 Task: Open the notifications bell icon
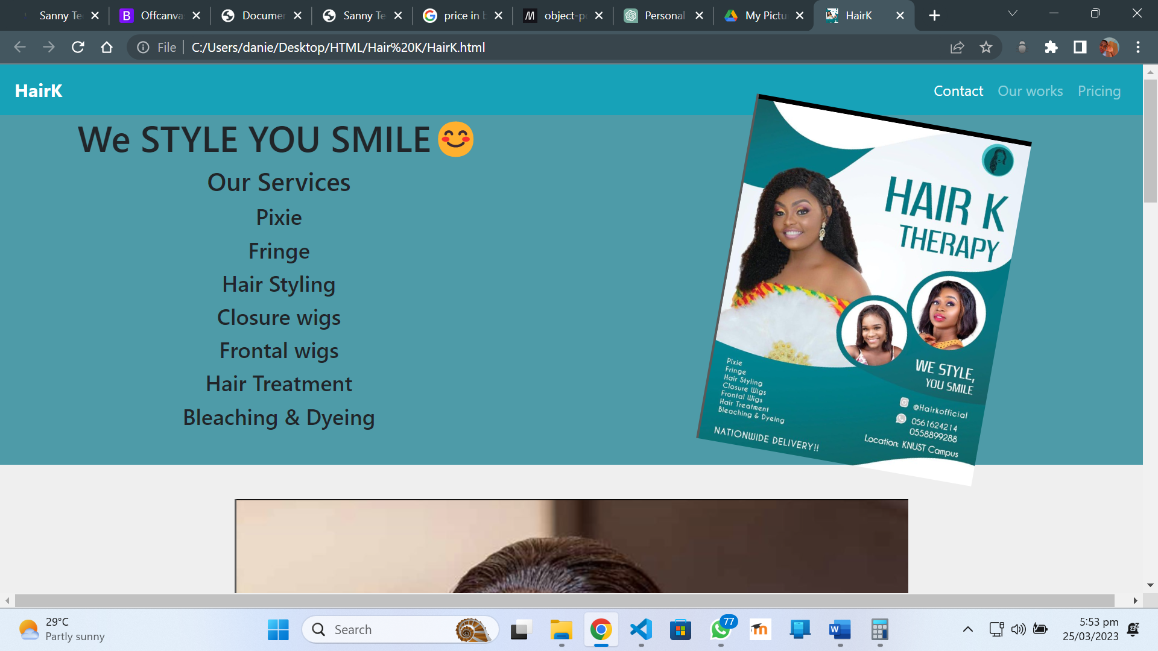point(1133,630)
